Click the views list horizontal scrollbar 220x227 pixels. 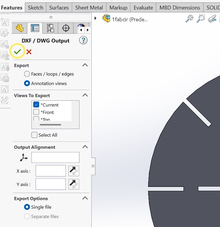coord(51,124)
